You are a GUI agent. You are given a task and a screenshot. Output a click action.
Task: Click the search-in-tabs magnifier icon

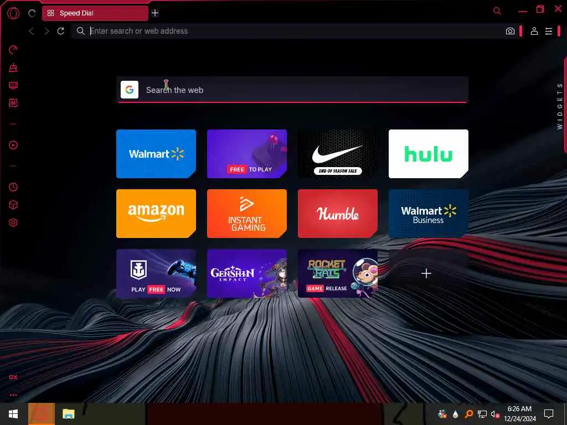point(497,11)
